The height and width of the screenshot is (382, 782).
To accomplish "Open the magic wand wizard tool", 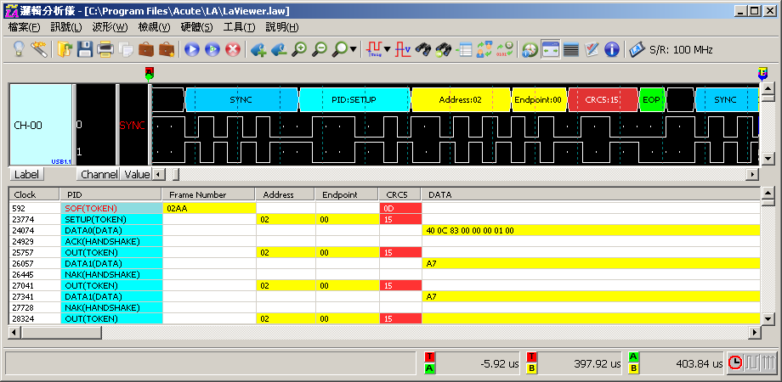I will click(x=39, y=49).
